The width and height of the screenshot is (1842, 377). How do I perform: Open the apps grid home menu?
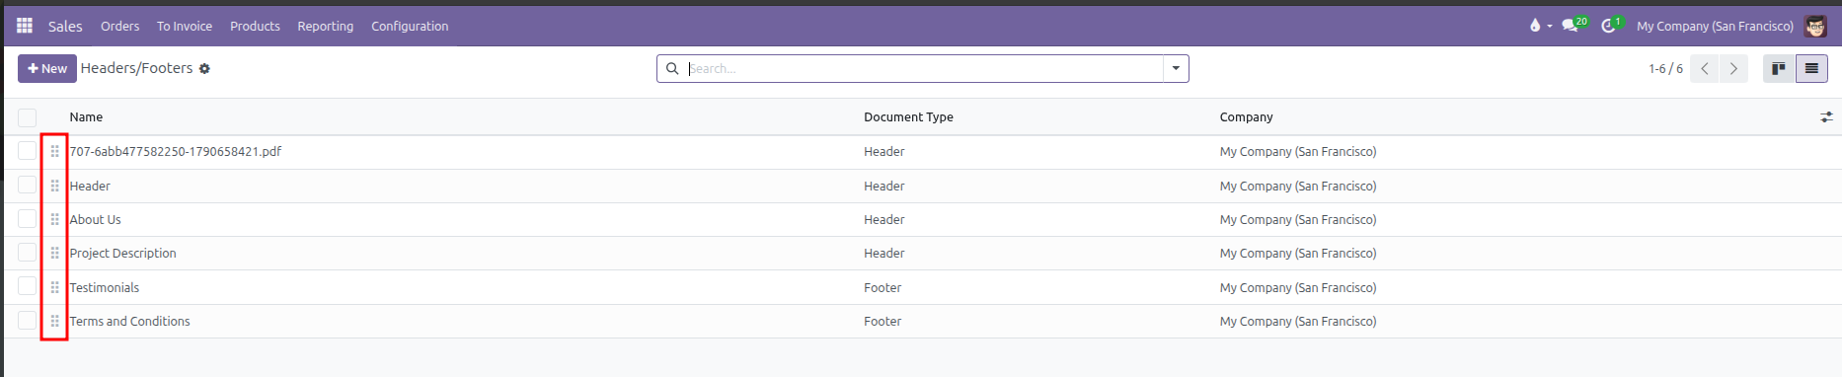click(x=25, y=26)
